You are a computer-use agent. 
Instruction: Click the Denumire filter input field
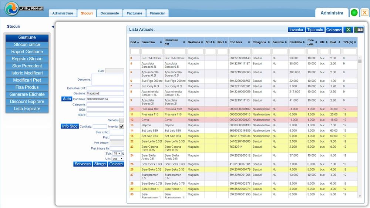point(152,51)
